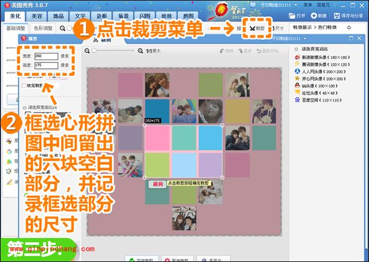This screenshot has width=369, height=262.
Task: Select the 色彩调整 sub-tab
Action: 43,28
